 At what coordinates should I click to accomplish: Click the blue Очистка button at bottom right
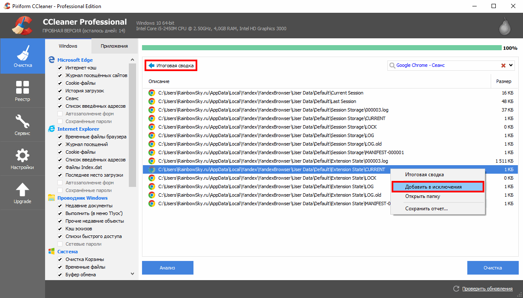(492, 268)
